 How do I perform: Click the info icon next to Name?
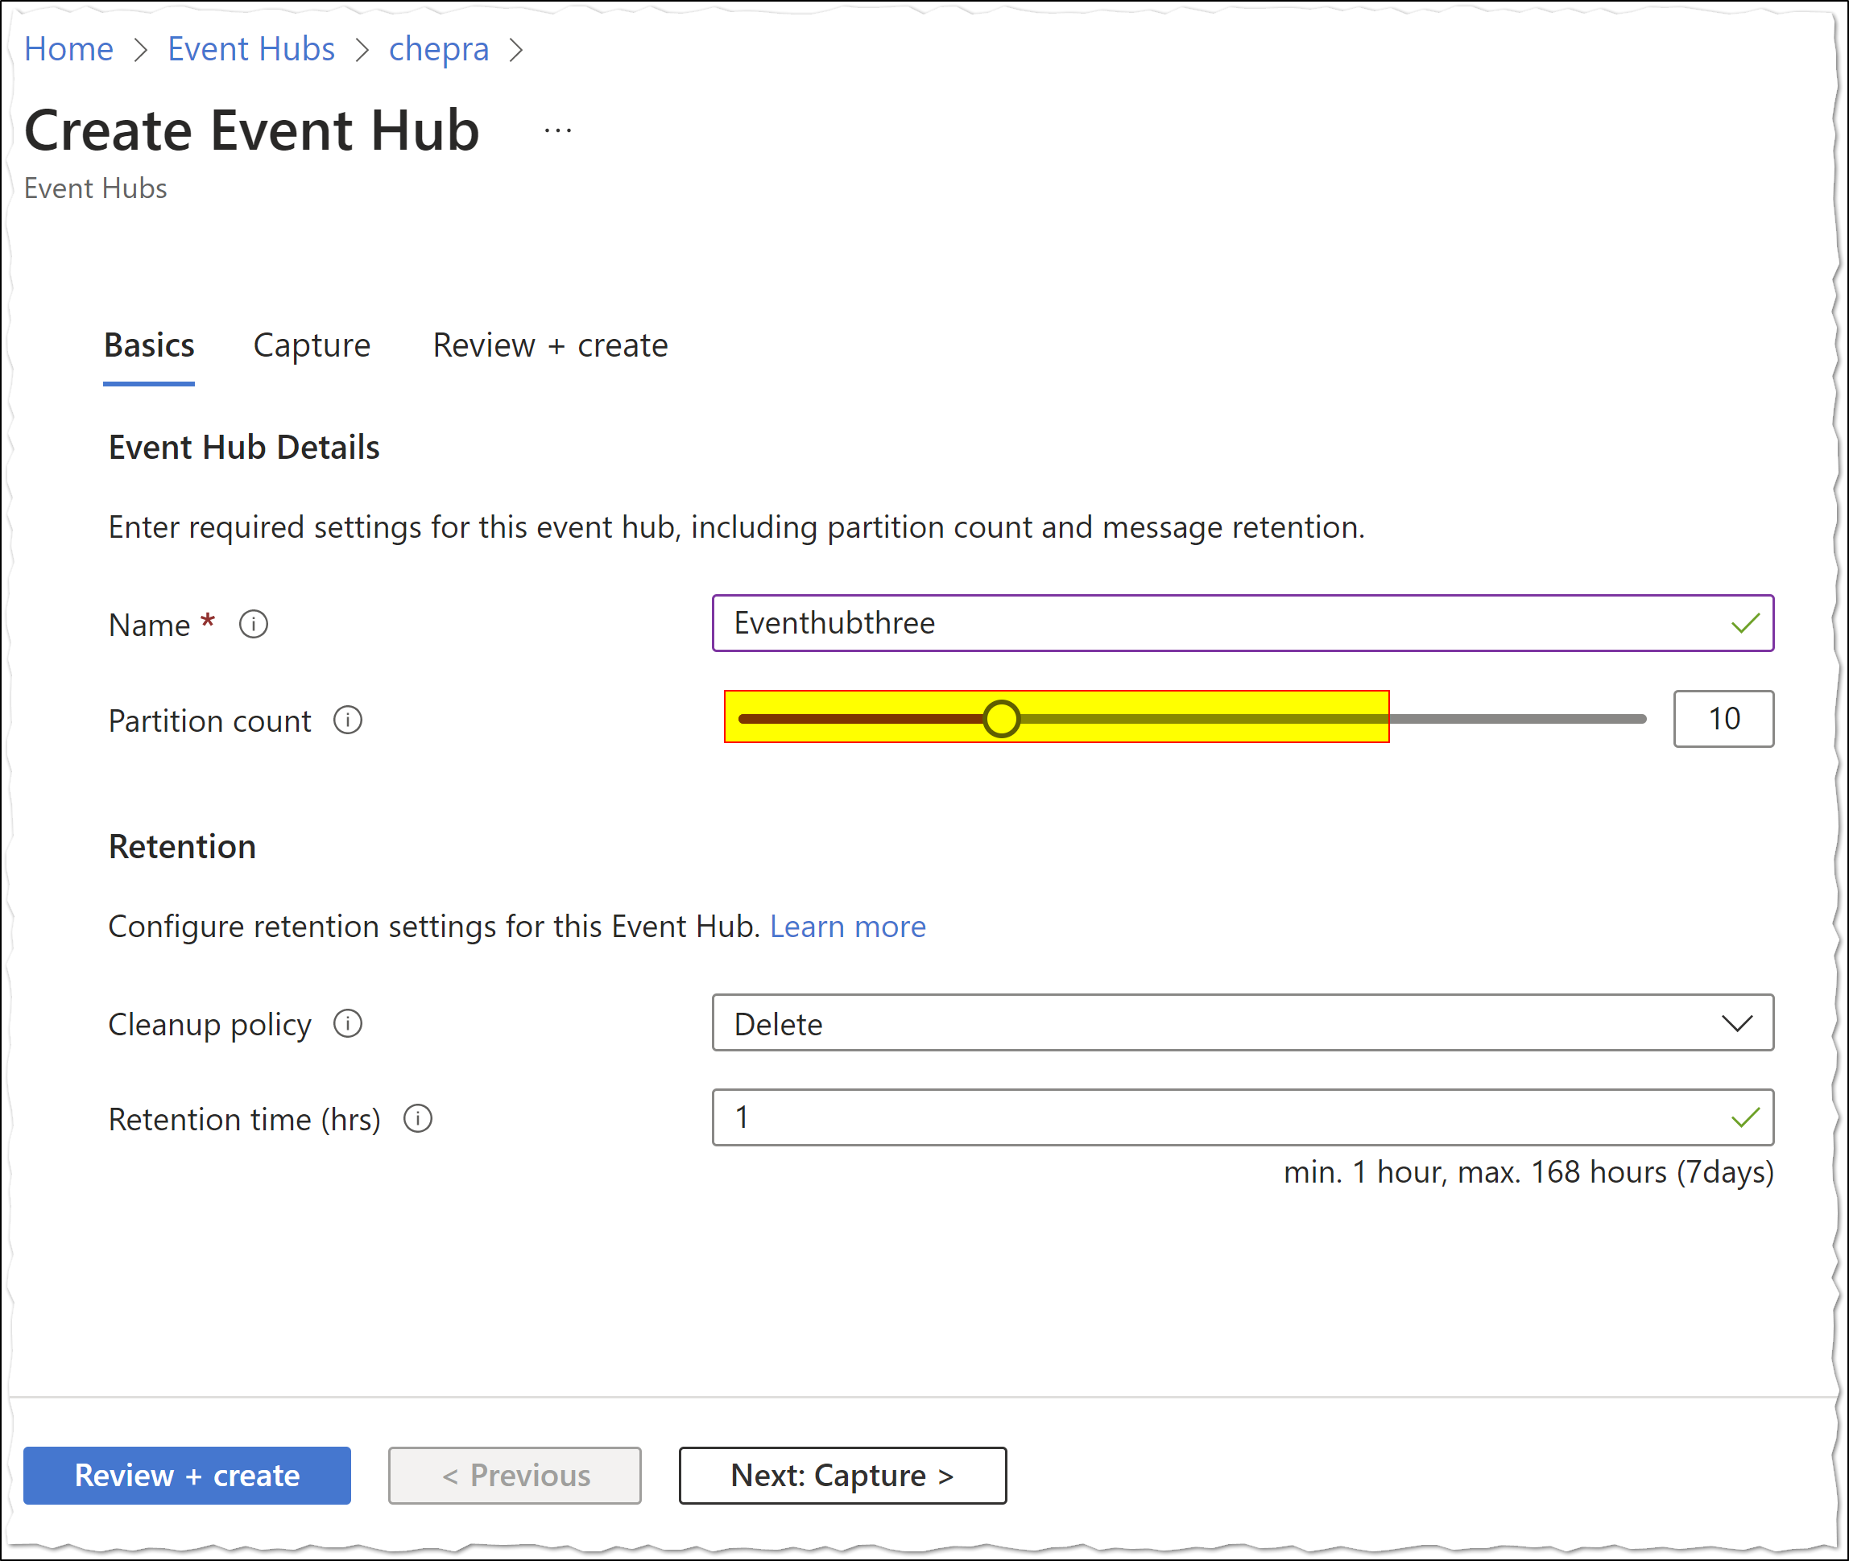(253, 625)
